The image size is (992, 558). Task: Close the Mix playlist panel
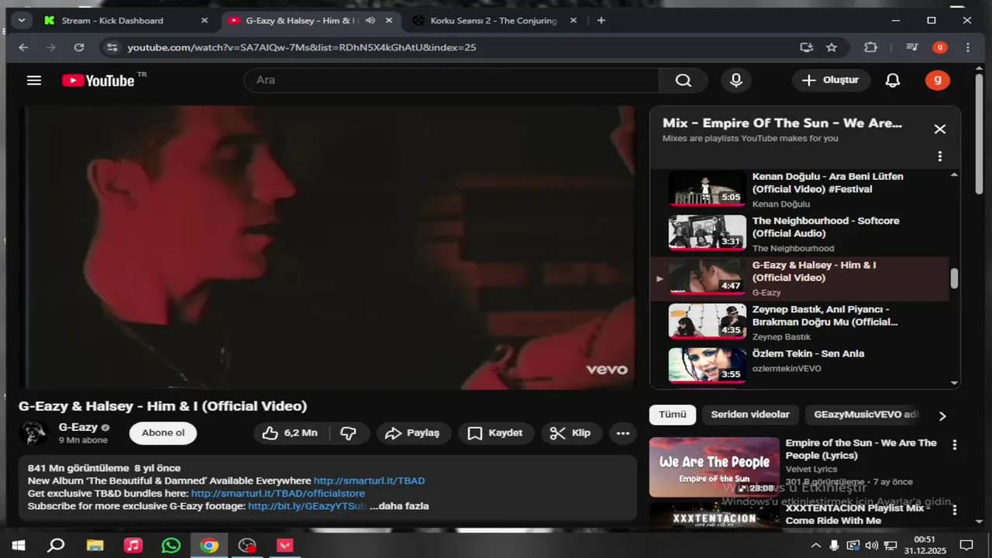[x=939, y=129]
